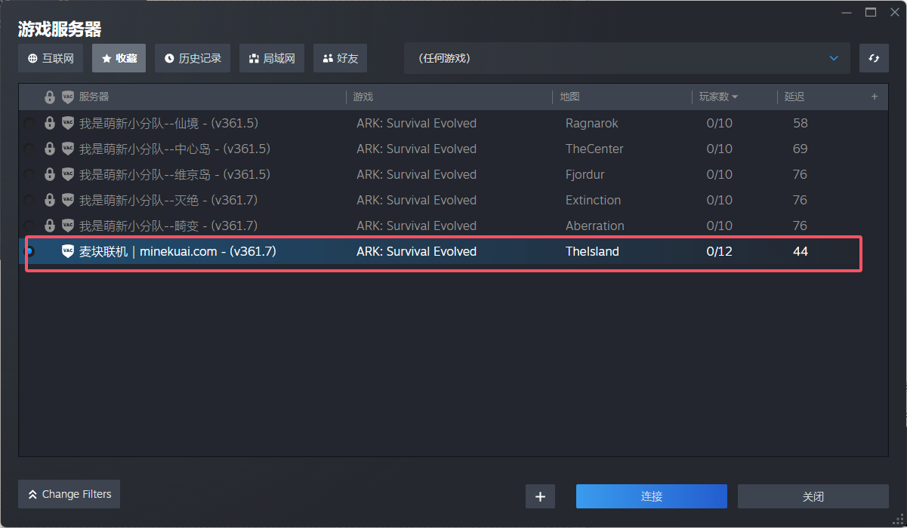The image size is (907, 528).
Task: Select radio circle for TheCenter server
Action: pyautogui.click(x=29, y=149)
